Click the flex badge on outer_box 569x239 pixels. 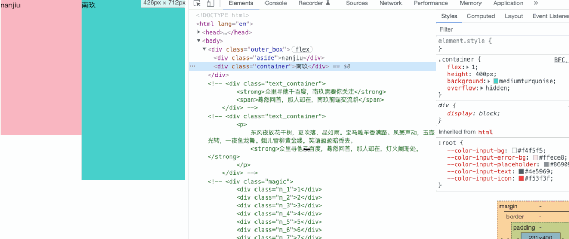[x=302, y=49]
